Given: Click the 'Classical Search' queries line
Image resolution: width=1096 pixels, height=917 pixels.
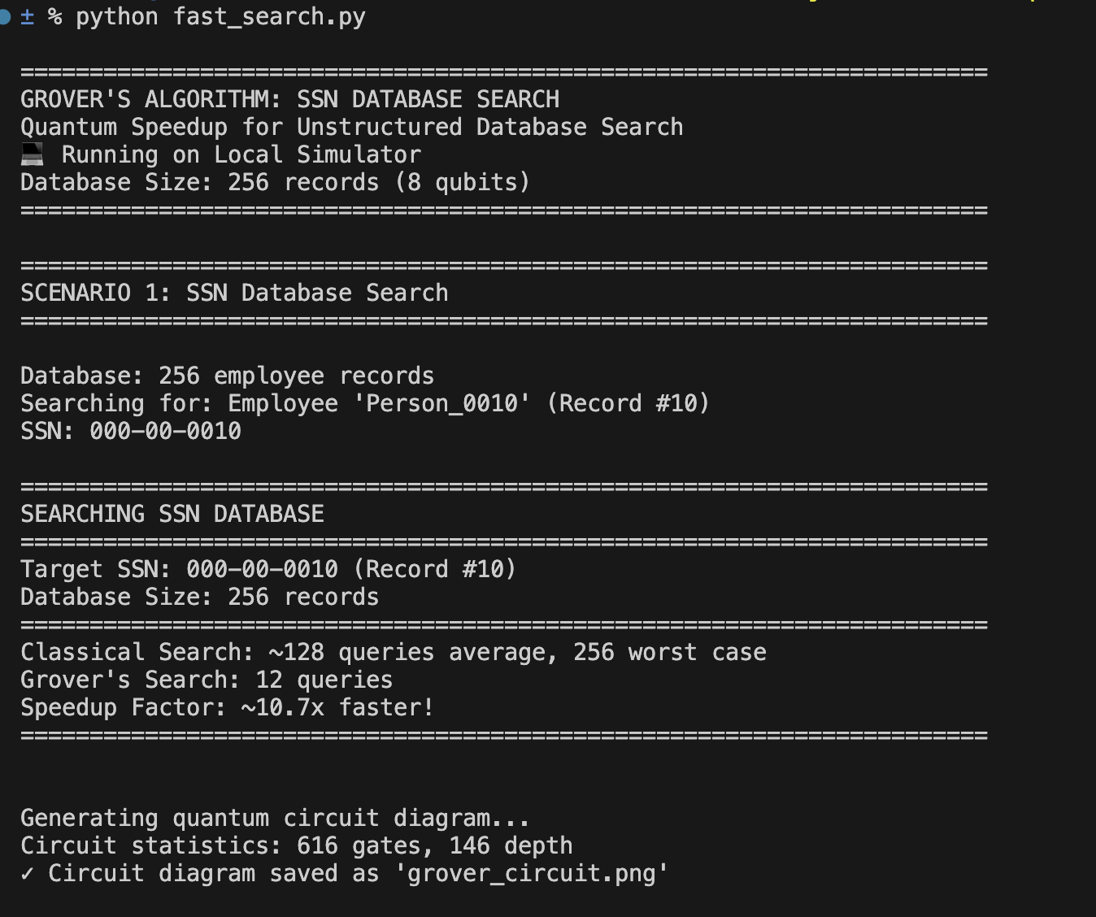Looking at the screenshot, I should [394, 652].
